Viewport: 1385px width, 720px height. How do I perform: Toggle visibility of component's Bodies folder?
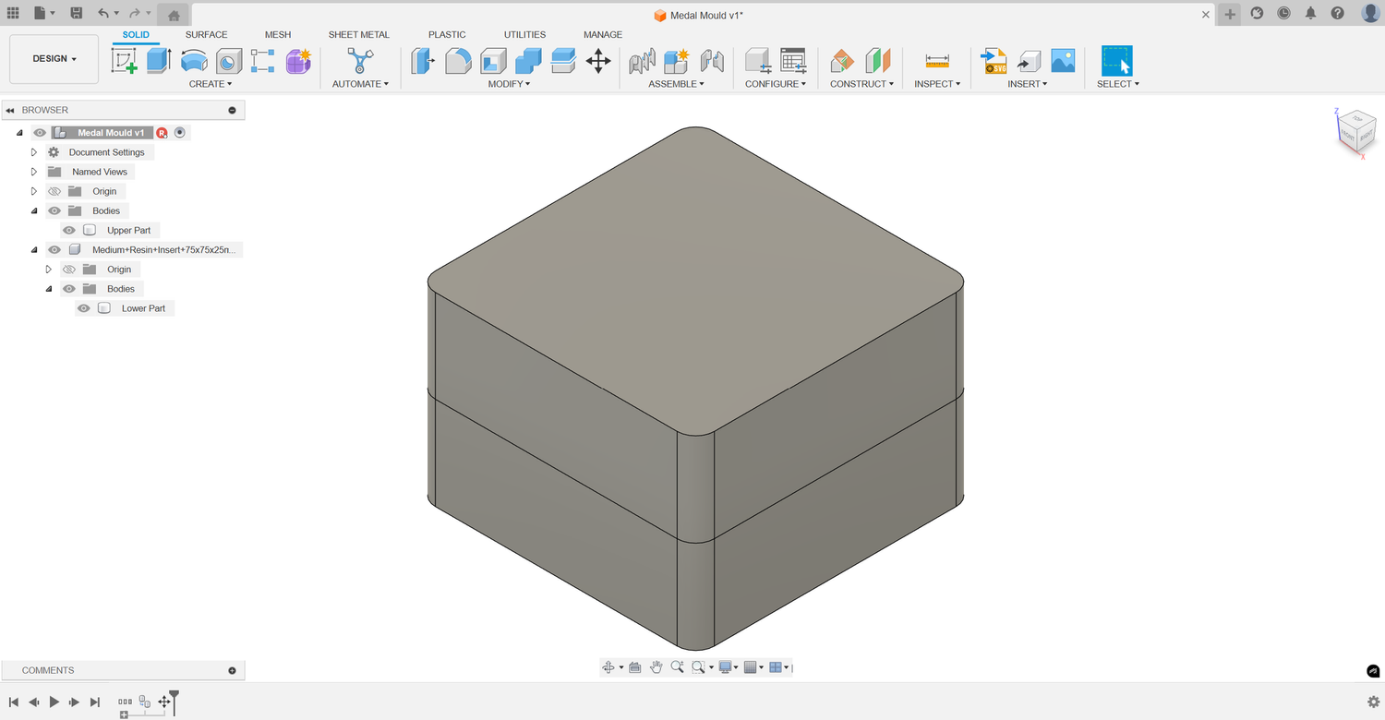[69, 289]
